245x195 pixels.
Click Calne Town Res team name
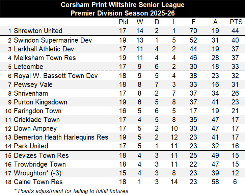pos(38,182)
